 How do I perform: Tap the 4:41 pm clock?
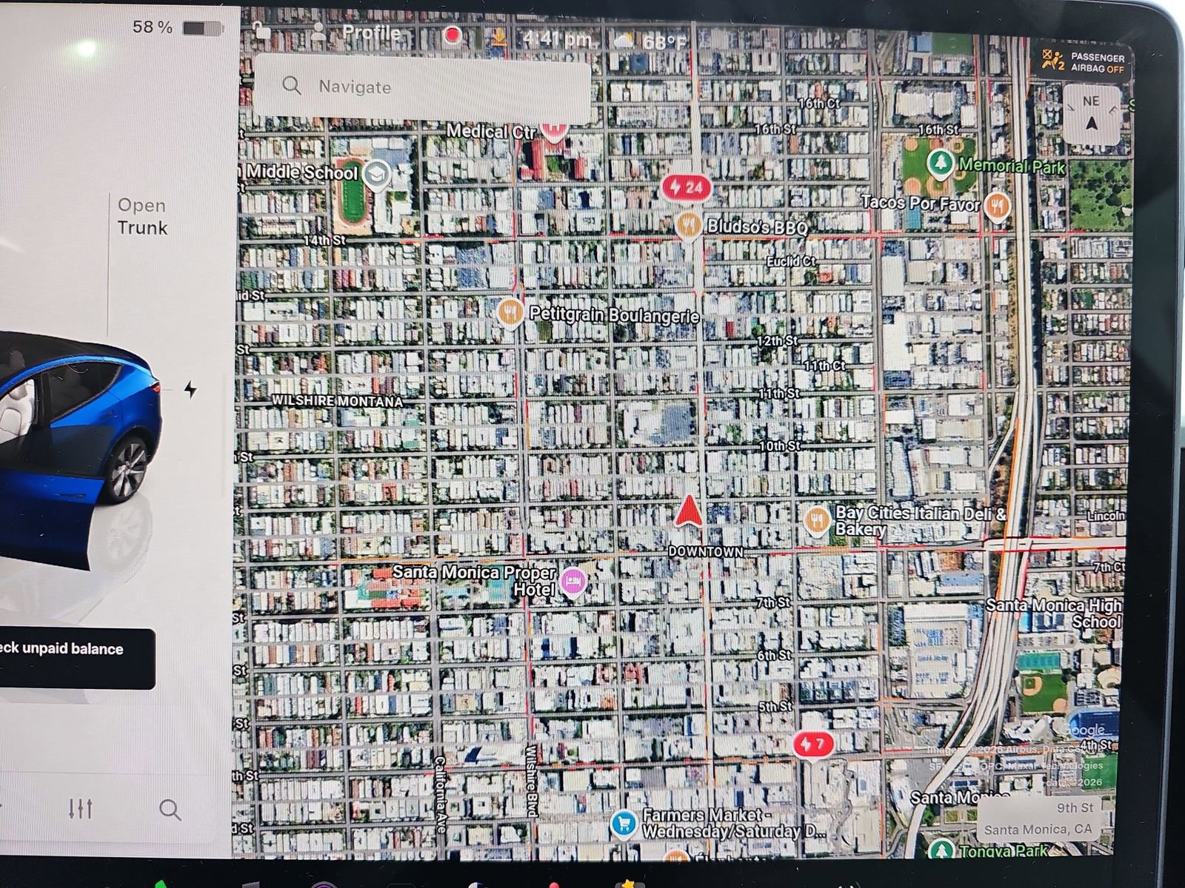pos(557,38)
